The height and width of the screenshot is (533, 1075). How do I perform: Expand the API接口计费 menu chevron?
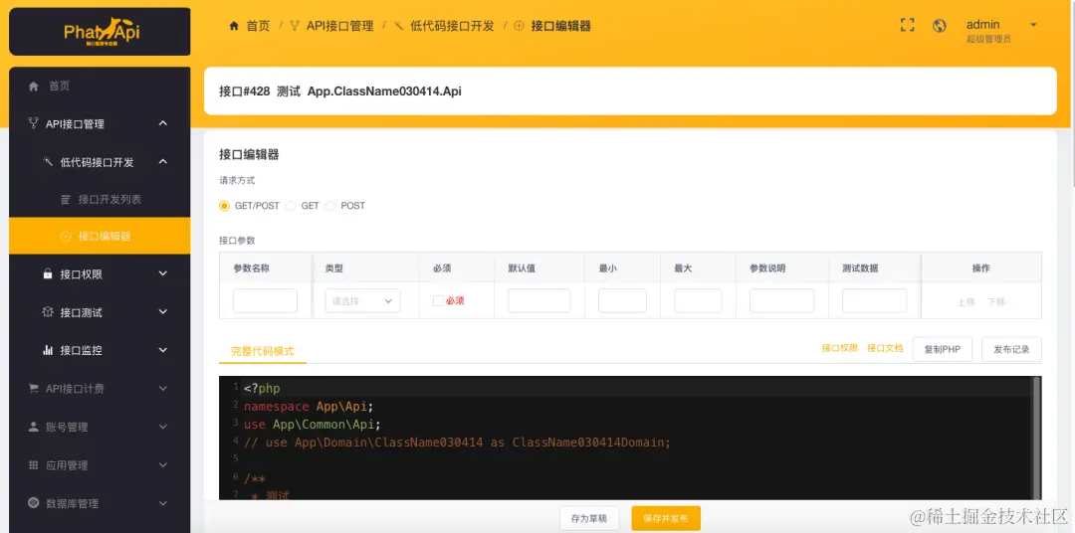[x=162, y=389]
